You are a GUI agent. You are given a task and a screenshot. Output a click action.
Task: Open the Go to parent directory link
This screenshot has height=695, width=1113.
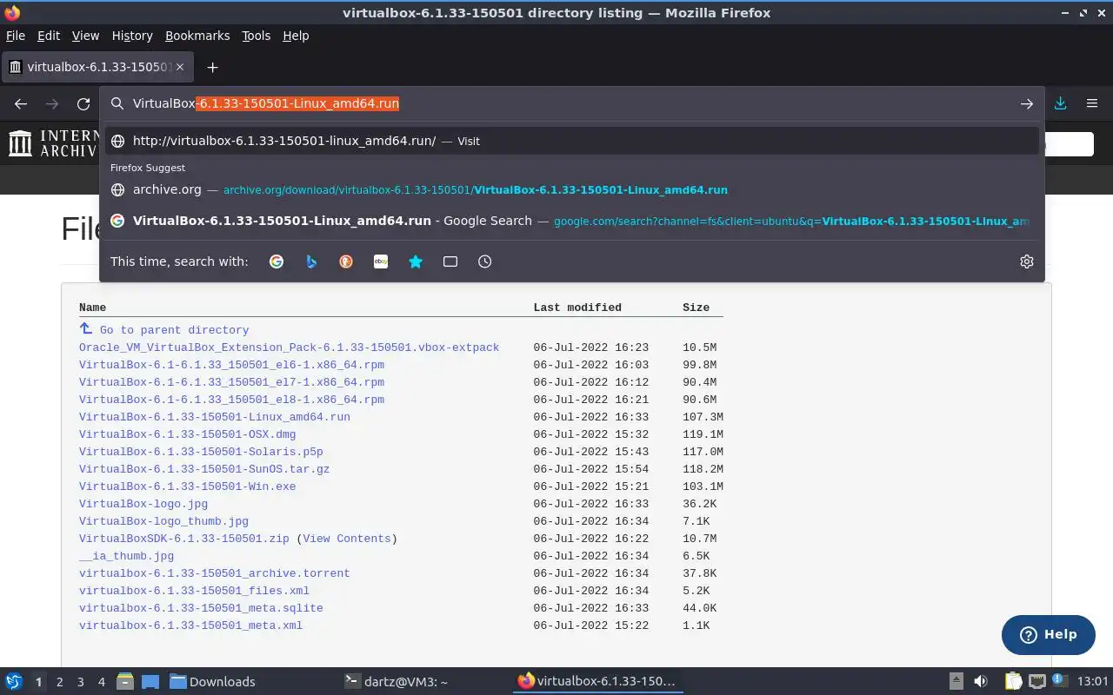pyautogui.click(x=174, y=330)
